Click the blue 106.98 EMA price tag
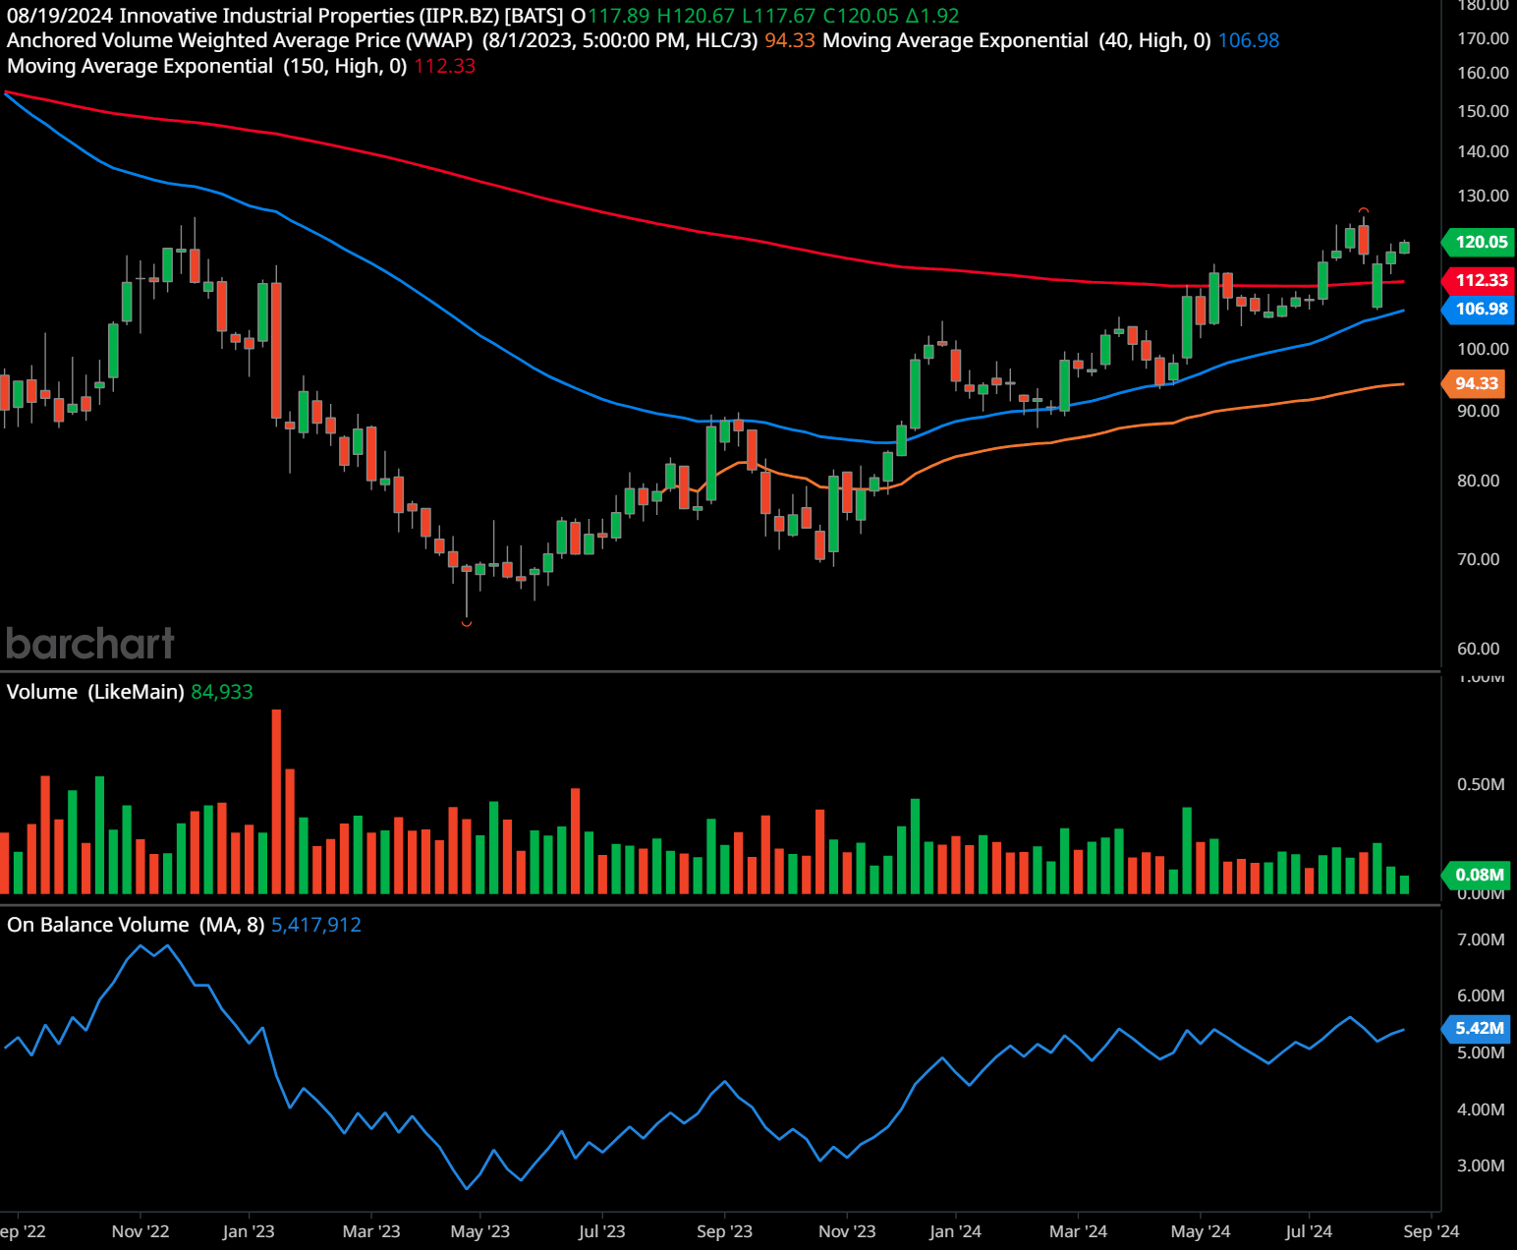1517x1250 pixels. coord(1479,309)
